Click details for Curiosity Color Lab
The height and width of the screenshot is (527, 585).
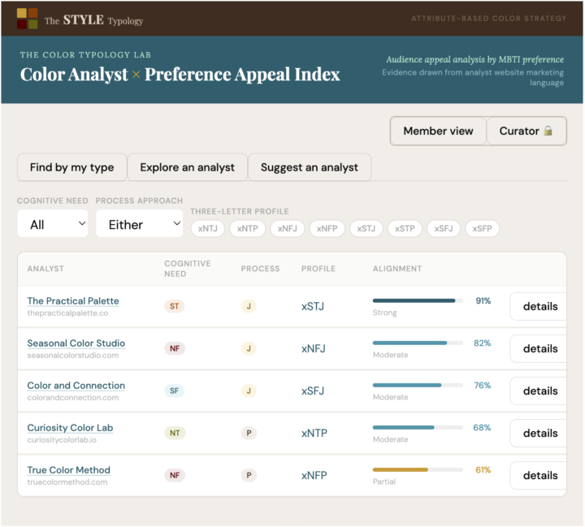[539, 433]
